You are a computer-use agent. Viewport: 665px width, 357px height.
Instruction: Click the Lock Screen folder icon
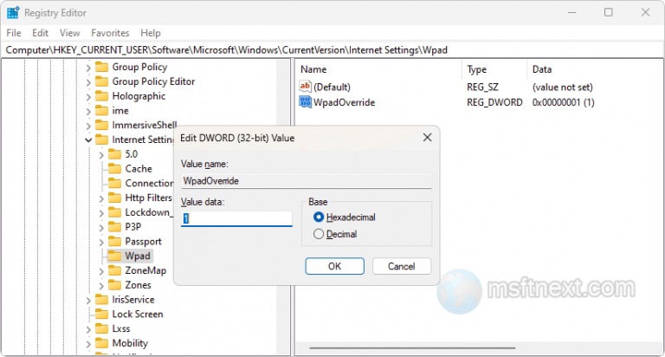(102, 314)
